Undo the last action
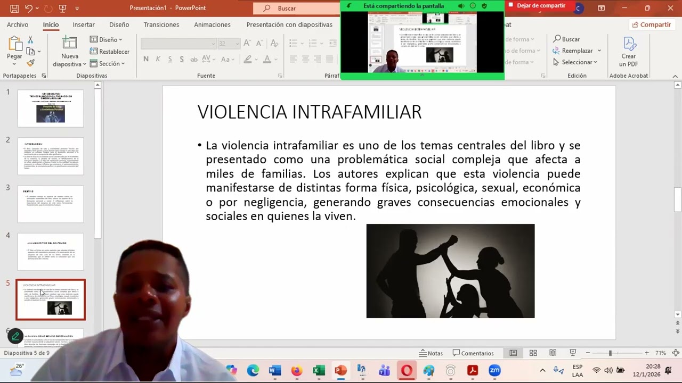The image size is (682, 383). [29, 9]
